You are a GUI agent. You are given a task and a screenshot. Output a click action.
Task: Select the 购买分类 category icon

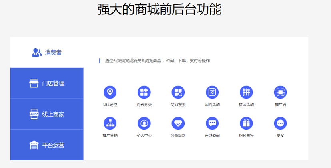144,92
